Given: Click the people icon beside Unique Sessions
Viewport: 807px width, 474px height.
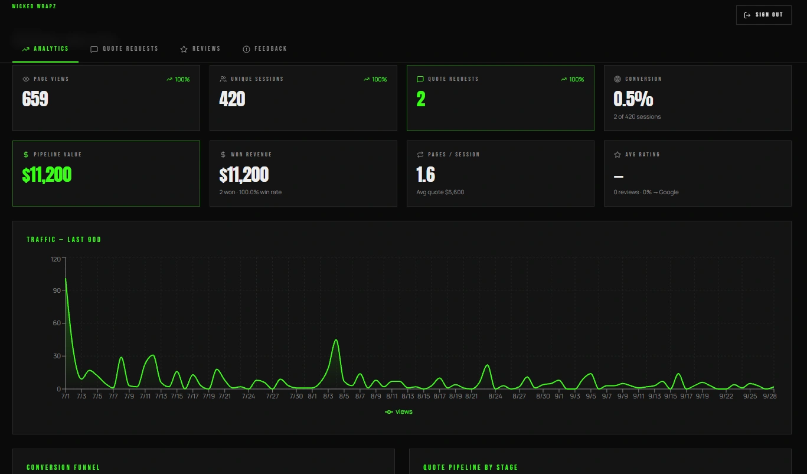Looking at the screenshot, I should tap(223, 79).
